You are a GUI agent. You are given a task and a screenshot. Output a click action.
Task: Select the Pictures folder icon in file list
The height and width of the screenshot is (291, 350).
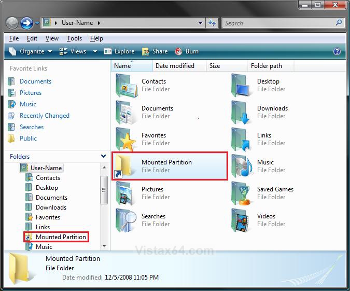125,193
